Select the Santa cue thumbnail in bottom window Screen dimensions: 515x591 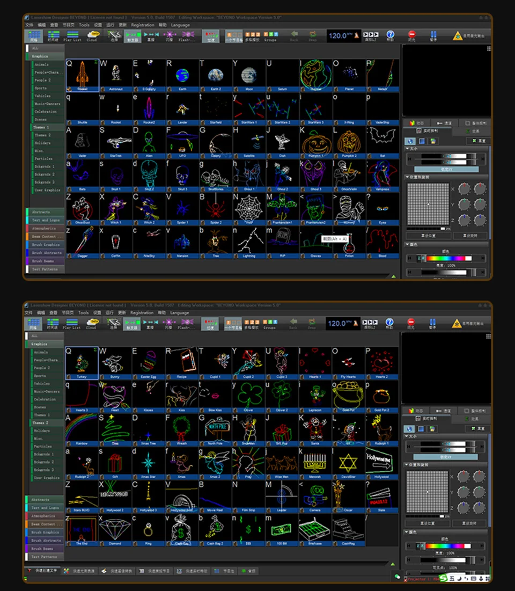point(315,430)
